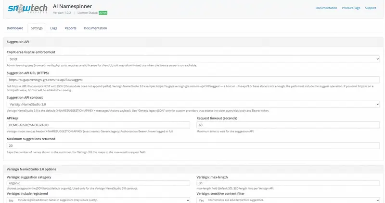Click the Licence Status label
Viewport: 385px width, 203px height.
click(x=88, y=13)
